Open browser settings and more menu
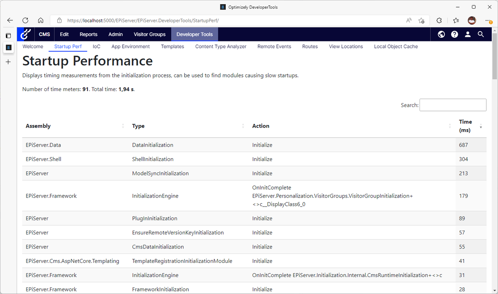498x294 pixels. [x=488, y=20]
